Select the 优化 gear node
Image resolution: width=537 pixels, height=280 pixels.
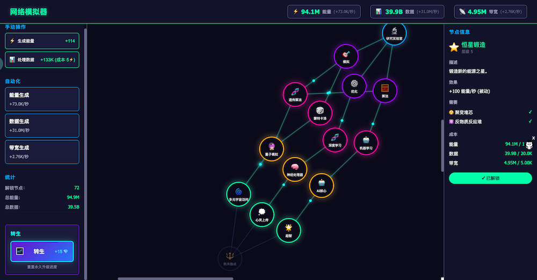tap(354, 86)
